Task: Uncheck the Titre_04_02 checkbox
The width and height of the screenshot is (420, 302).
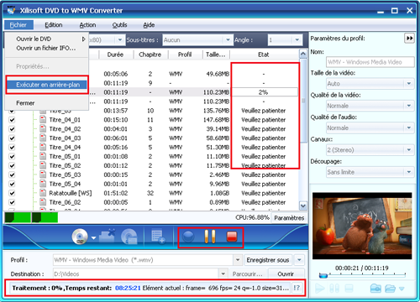Action: tap(12, 129)
